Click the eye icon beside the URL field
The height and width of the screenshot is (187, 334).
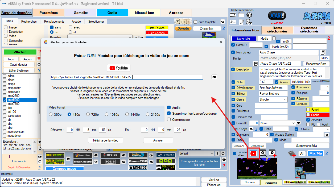214,77
